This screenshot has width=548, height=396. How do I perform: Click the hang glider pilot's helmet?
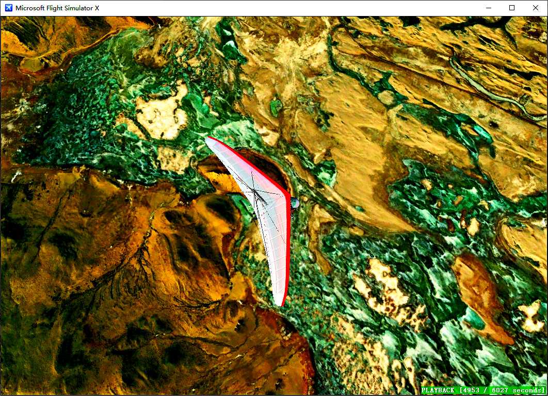[x=295, y=204]
